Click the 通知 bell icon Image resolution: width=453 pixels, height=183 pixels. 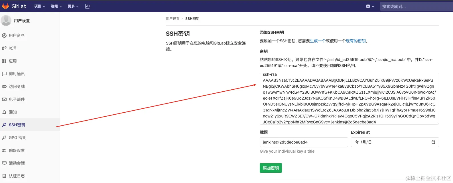[4, 112]
